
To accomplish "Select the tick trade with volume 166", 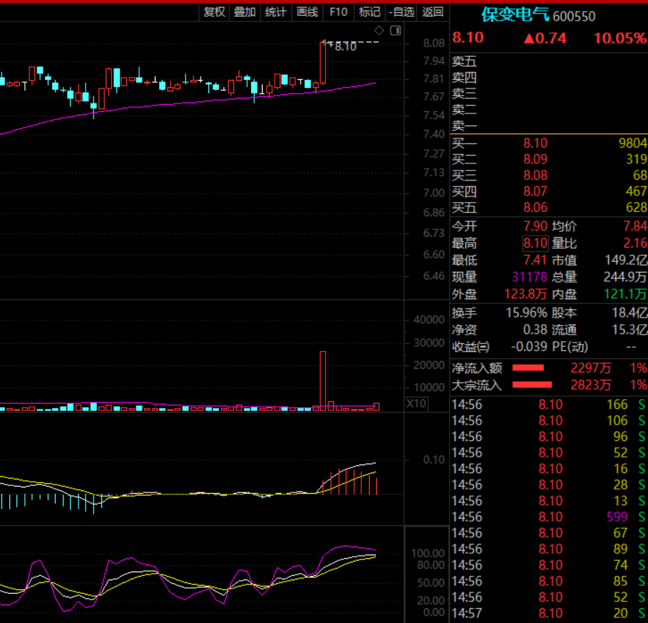I will pos(549,405).
